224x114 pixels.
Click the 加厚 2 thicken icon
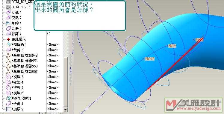(8, 109)
